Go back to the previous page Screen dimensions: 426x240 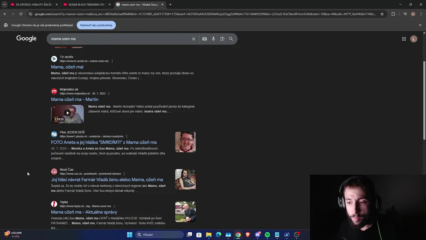tap(5, 14)
